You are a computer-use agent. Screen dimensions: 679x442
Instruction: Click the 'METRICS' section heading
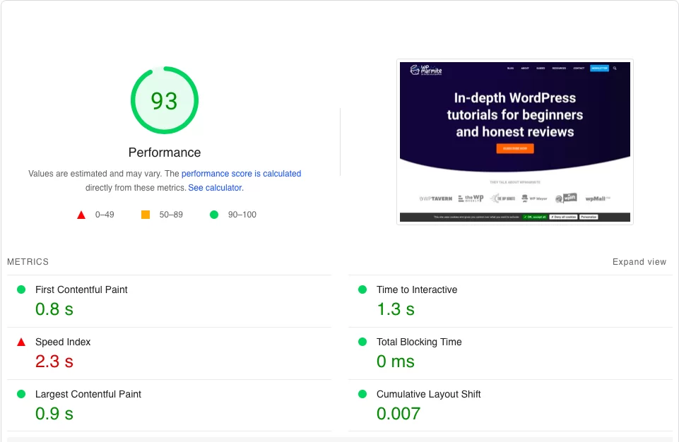(28, 262)
